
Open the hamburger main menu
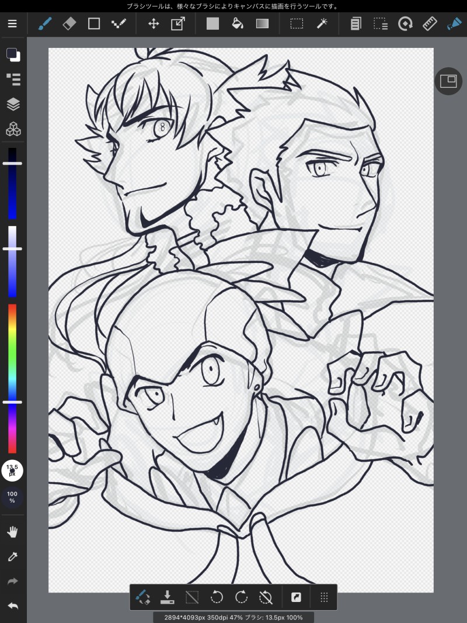(12, 24)
